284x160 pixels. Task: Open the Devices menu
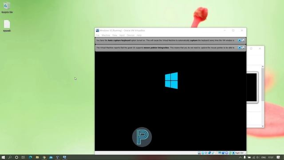click(x=130, y=35)
